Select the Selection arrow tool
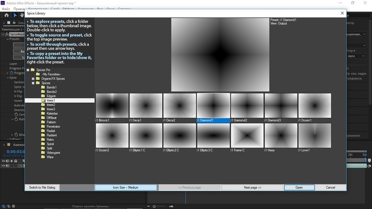The image size is (372, 209). click(15, 15)
